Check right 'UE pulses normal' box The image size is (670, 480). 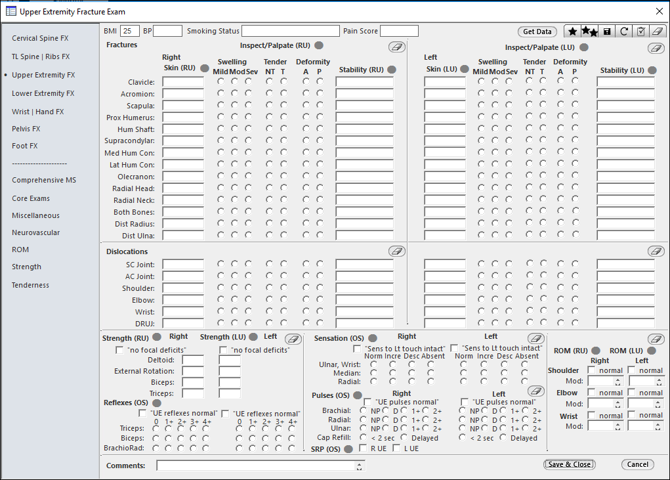click(367, 403)
